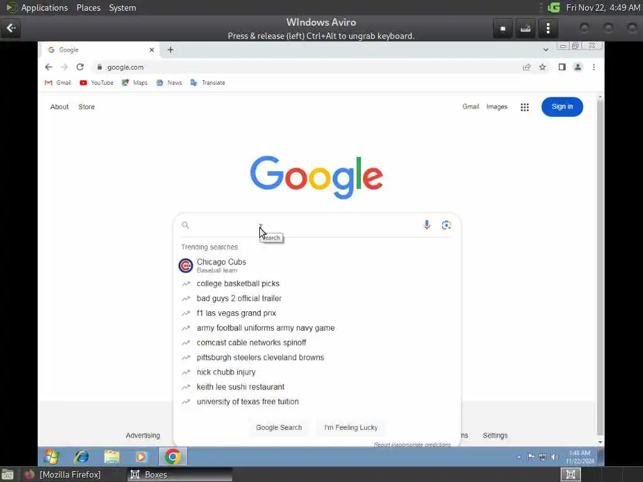Show hidden Windows tray icons arrow
The image size is (643, 482).
(x=519, y=457)
